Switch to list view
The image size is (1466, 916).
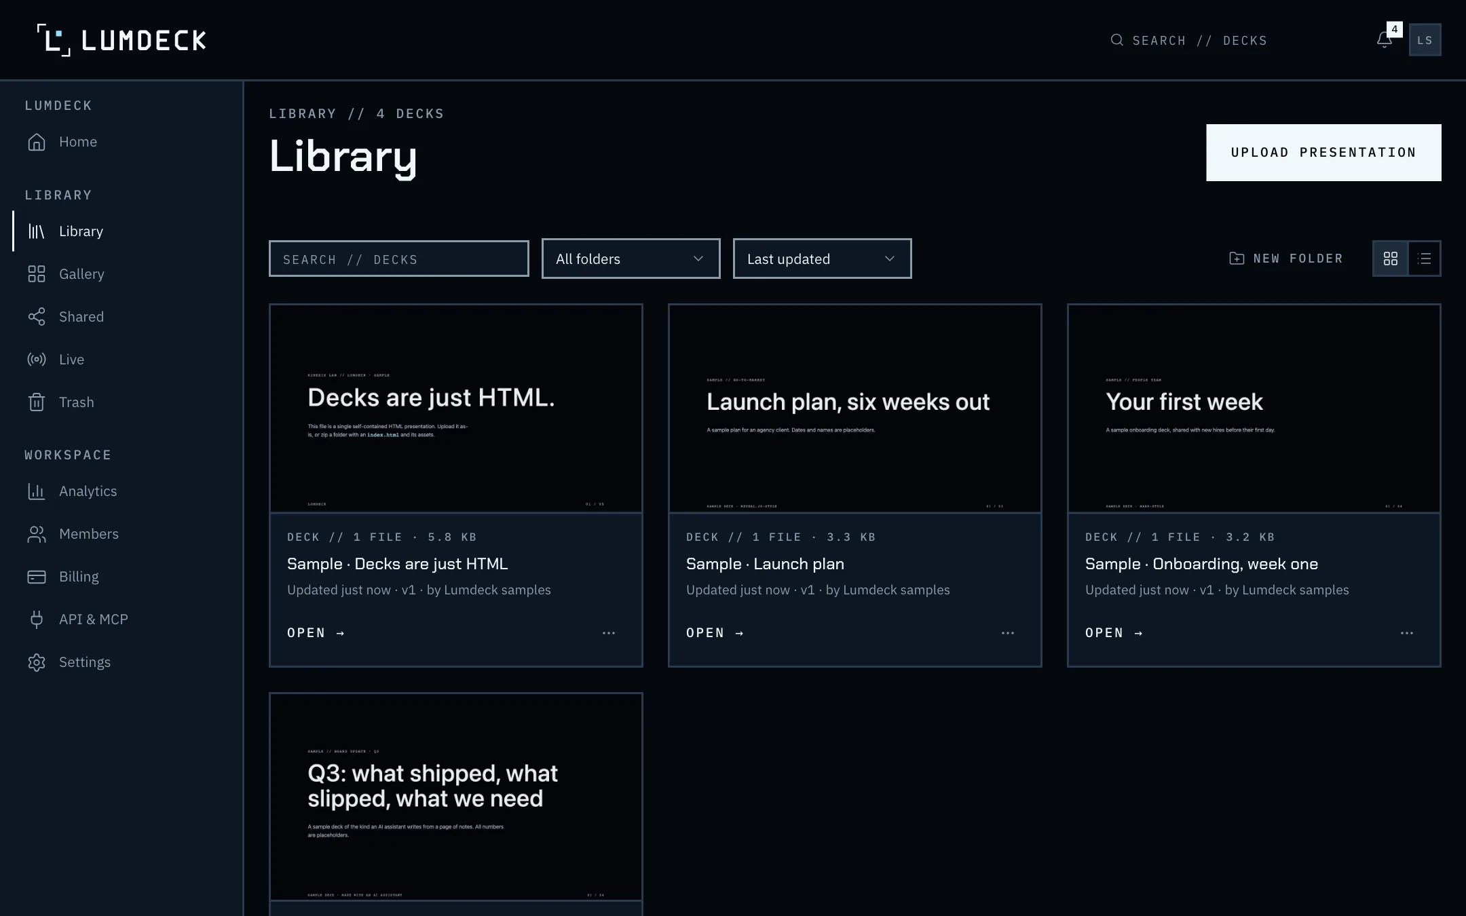(x=1425, y=259)
